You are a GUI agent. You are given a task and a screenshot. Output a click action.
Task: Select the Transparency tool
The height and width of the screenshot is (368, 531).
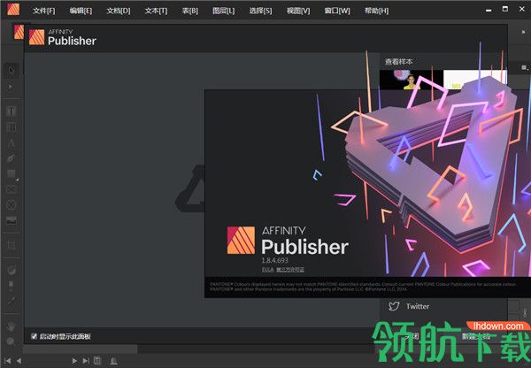(x=12, y=286)
